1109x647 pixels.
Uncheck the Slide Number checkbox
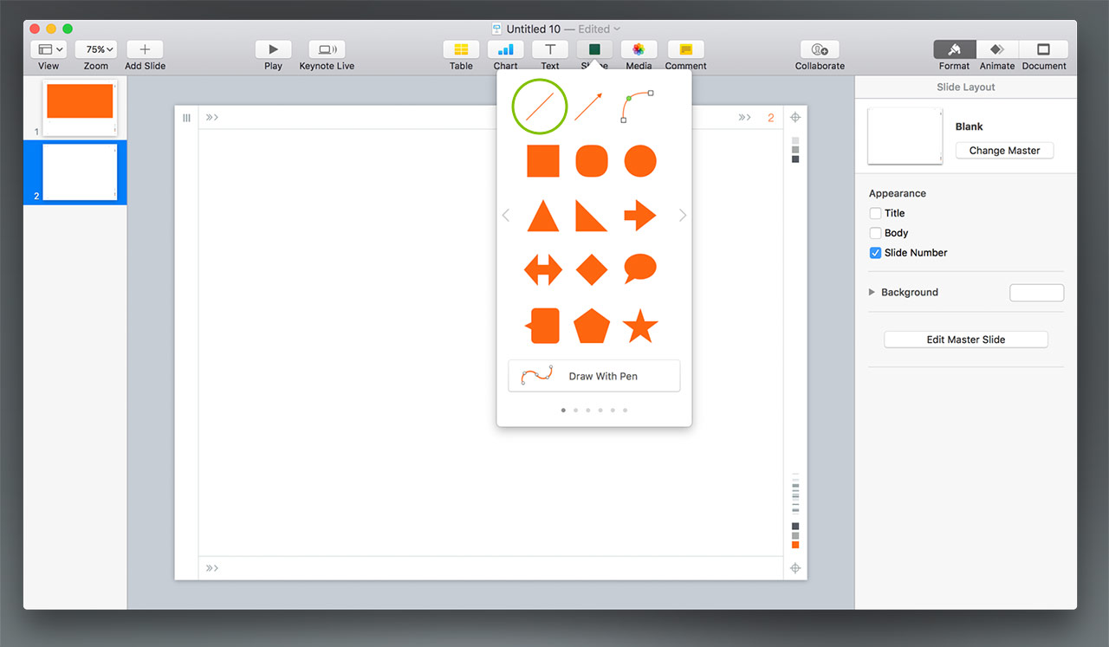(x=875, y=253)
